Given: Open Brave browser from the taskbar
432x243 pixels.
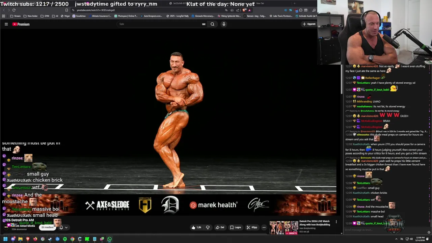Looking at the screenshot, I should [x=28, y=239].
